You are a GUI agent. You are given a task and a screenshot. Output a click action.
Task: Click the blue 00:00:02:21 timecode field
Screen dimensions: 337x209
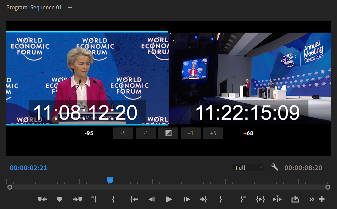(28, 168)
